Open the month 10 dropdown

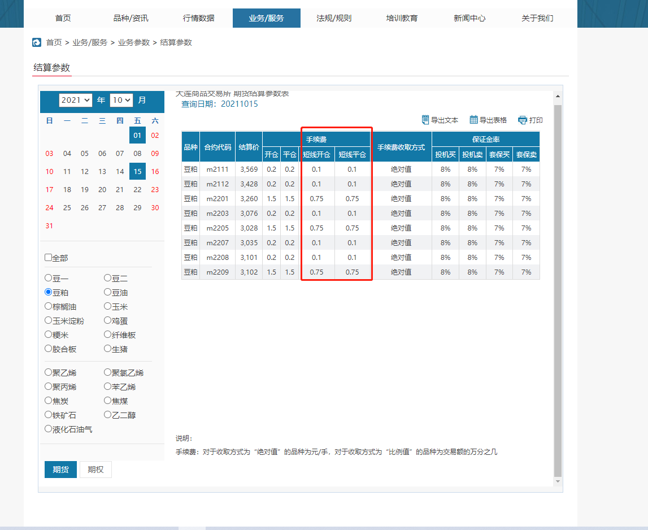coord(121,100)
